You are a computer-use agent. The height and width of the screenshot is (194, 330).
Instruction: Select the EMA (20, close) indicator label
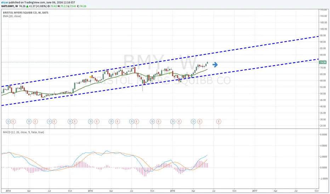(12, 16)
